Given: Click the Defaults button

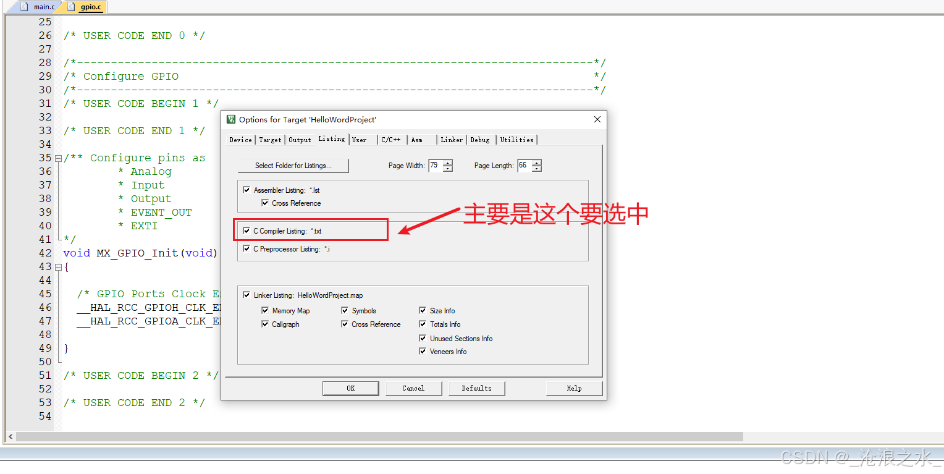Looking at the screenshot, I should (x=476, y=388).
